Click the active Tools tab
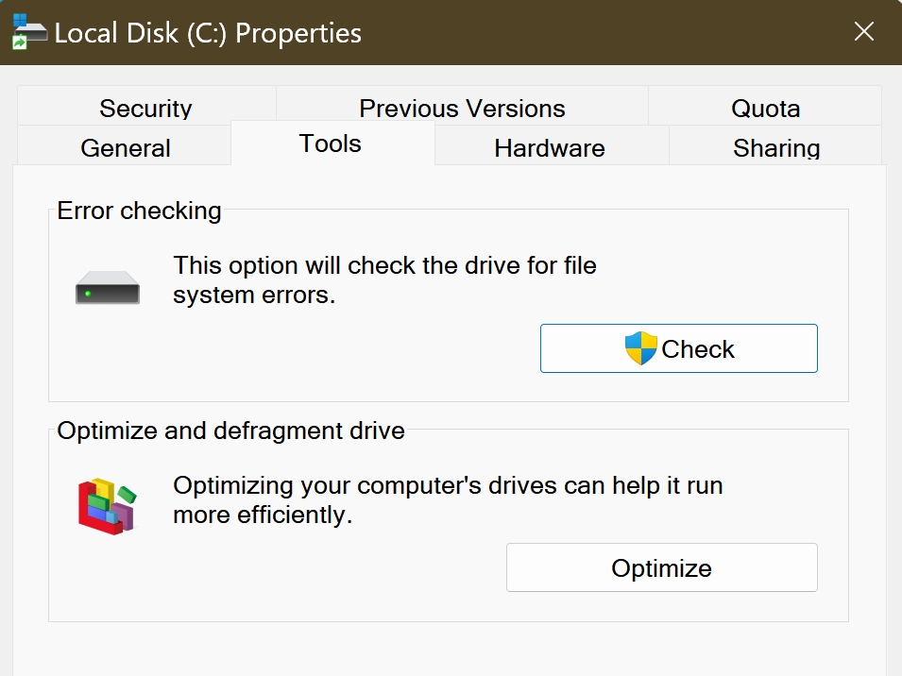This screenshot has width=902, height=676. [331, 144]
